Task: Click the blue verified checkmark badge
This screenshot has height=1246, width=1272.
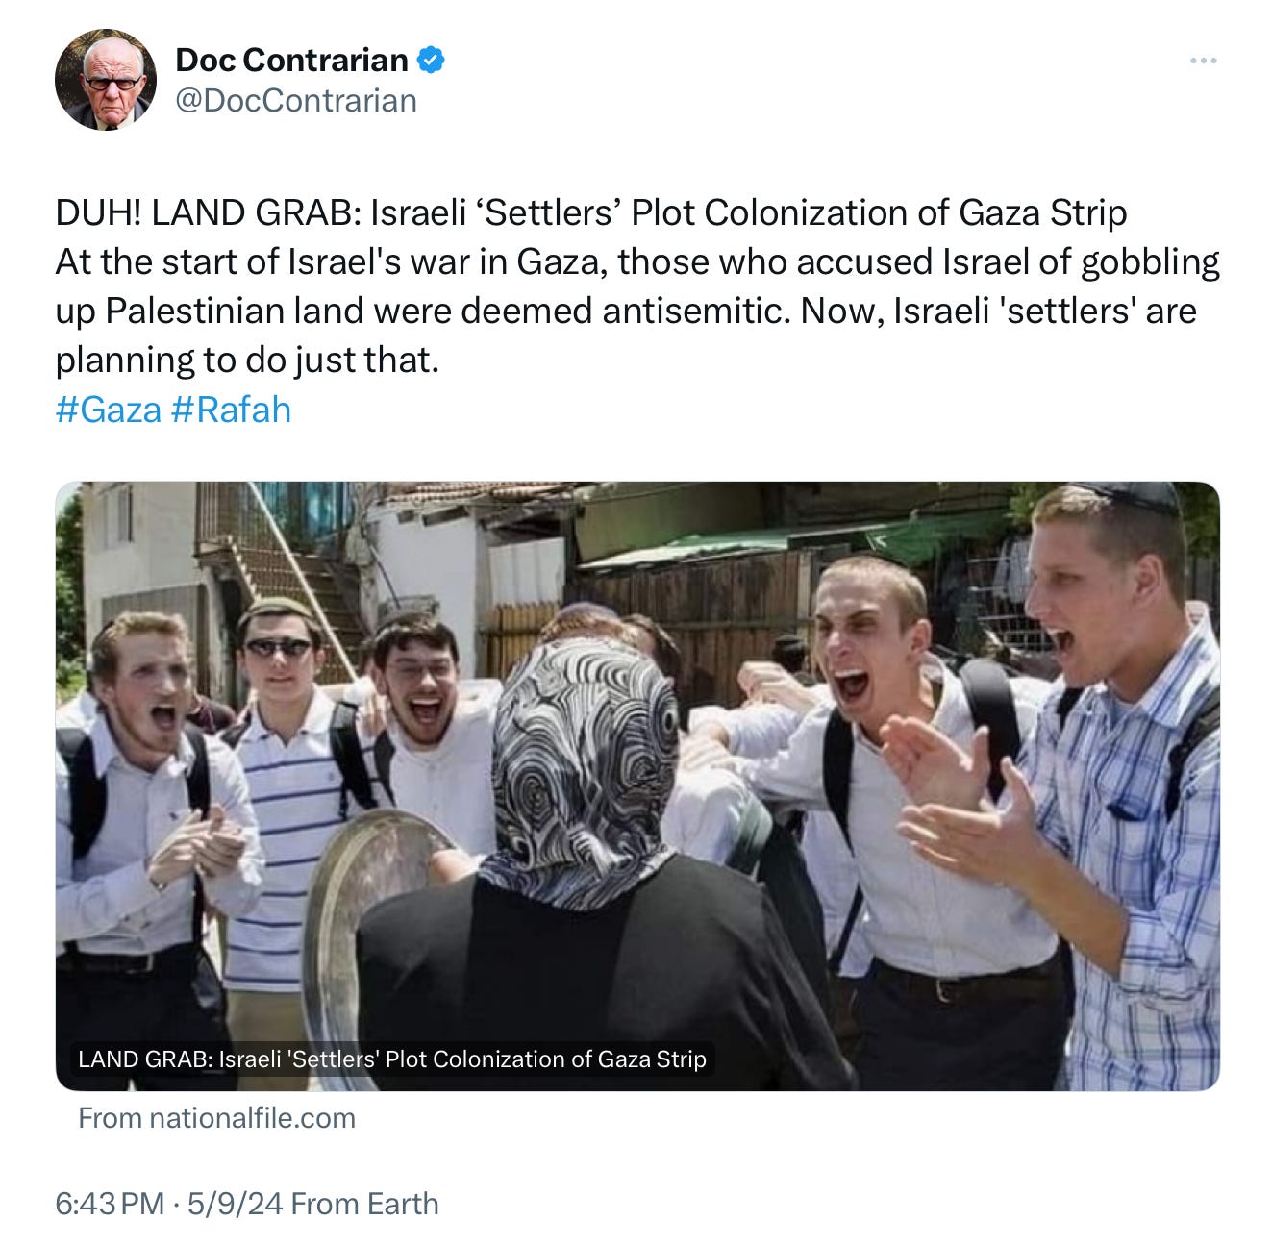Action: [x=431, y=60]
